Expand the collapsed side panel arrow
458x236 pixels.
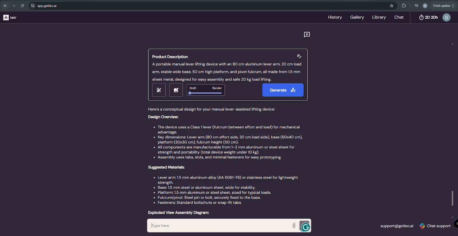[456, 223]
